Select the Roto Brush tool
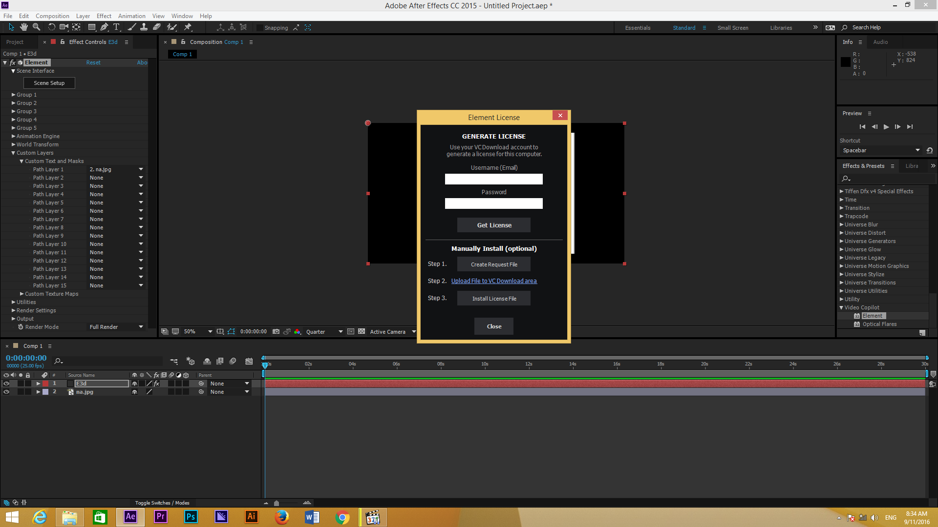Image resolution: width=938 pixels, height=527 pixels. click(172, 27)
